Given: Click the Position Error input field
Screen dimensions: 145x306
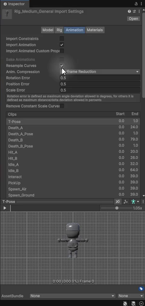Looking at the screenshot, I should 100,84.
